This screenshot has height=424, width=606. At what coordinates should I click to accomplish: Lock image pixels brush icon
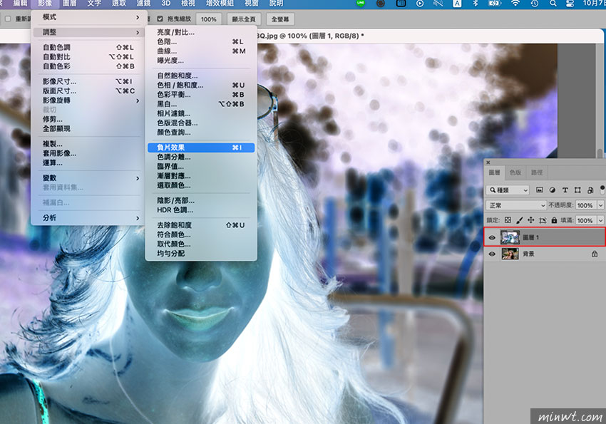pos(520,220)
